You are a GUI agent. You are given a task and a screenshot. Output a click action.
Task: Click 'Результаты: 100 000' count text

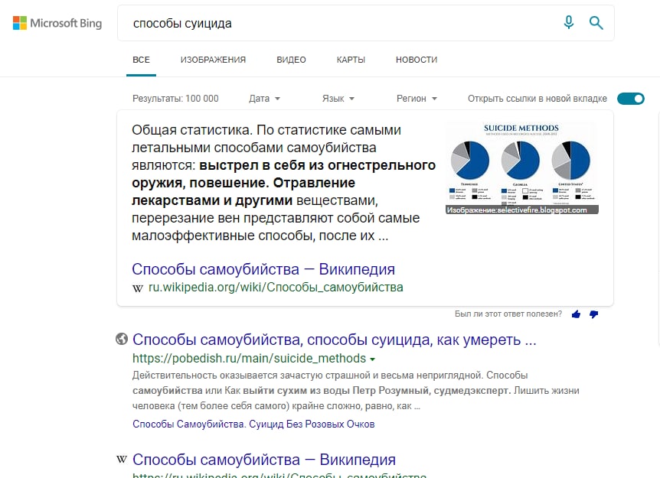[x=175, y=99]
